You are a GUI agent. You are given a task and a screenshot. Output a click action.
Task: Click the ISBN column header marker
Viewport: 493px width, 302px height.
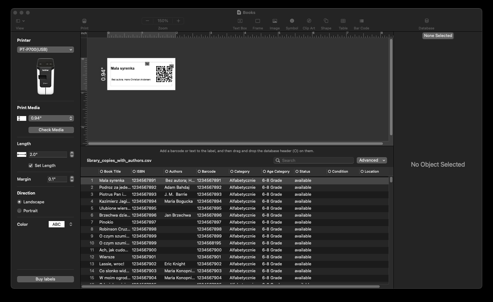pyautogui.click(x=134, y=171)
